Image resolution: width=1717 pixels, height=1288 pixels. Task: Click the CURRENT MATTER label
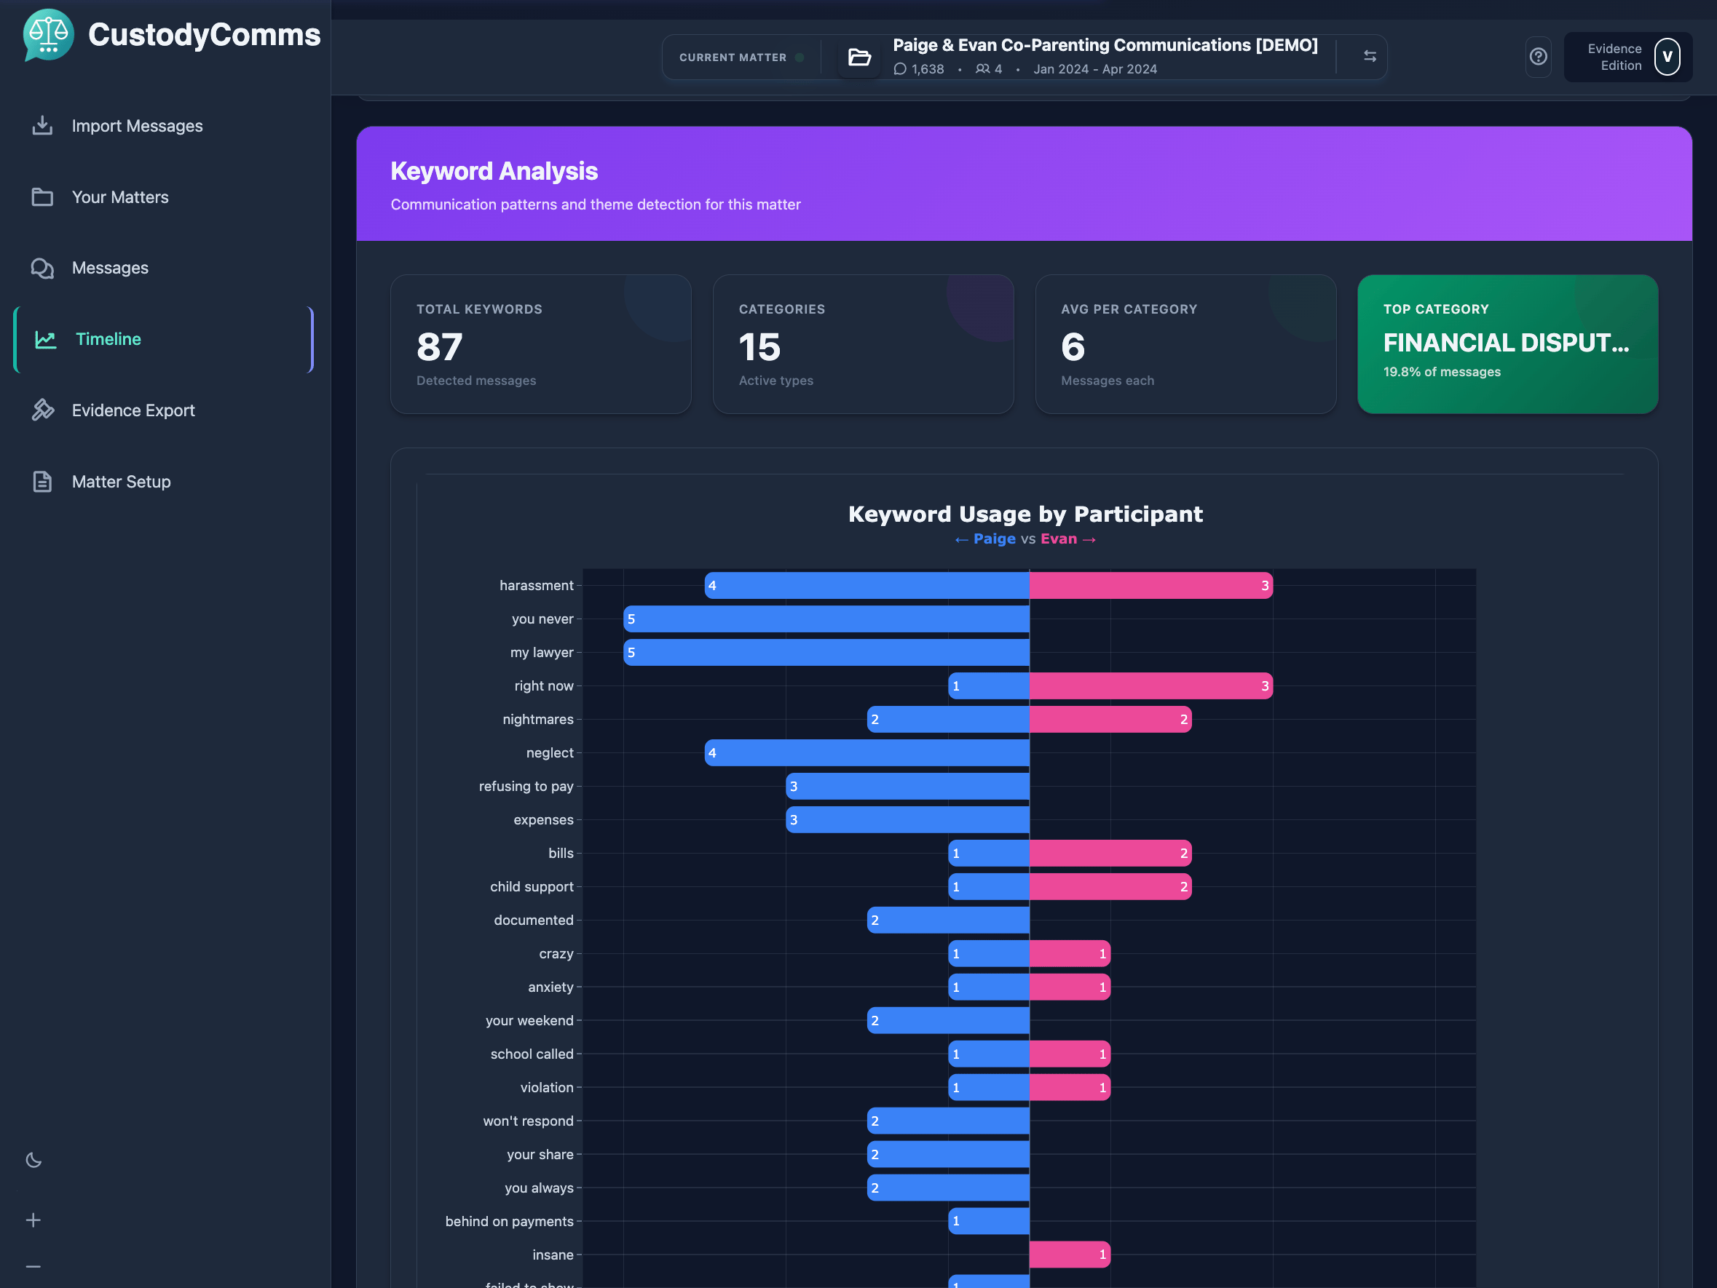click(x=733, y=57)
